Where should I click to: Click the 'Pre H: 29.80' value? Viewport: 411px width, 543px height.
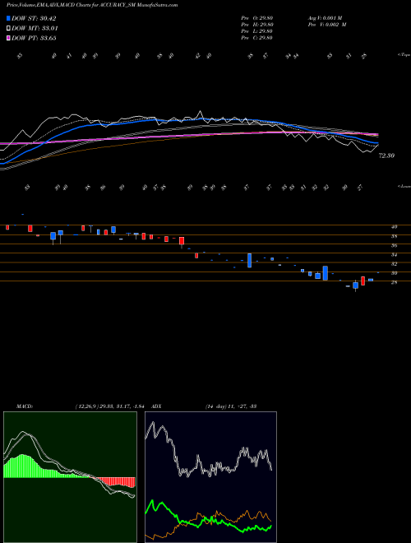(x=257, y=25)
